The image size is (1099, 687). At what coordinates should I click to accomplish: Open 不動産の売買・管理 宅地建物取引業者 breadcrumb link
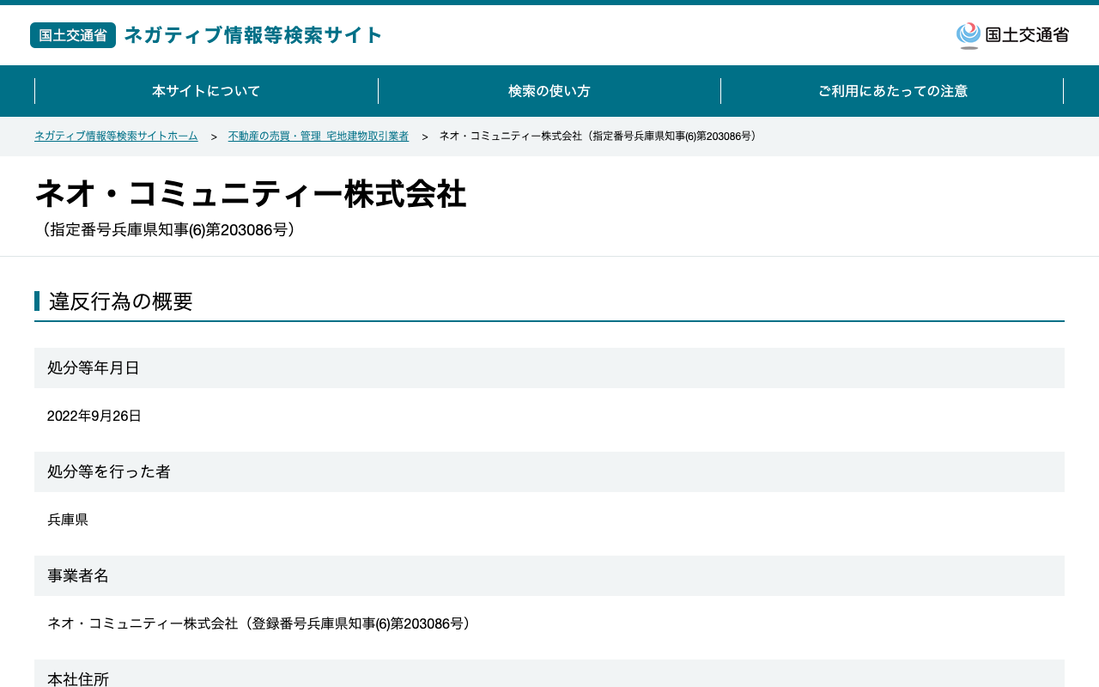click(x=319, y=137)
